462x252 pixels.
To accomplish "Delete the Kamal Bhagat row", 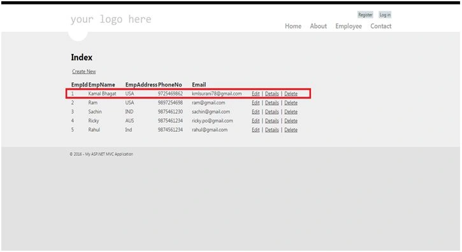I will [x=291, y=94].
